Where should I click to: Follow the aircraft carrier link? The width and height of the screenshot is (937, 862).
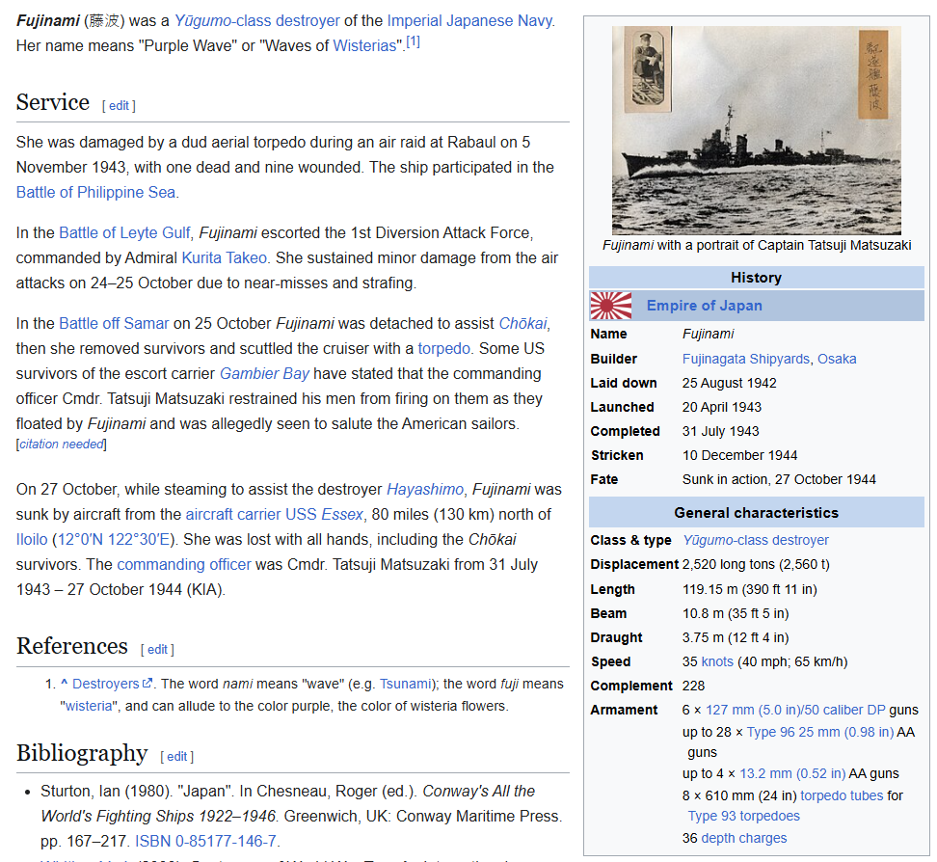(x=233, y=515)
